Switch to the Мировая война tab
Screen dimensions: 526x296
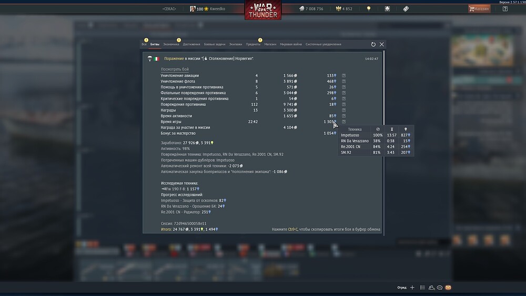(291, 44)
